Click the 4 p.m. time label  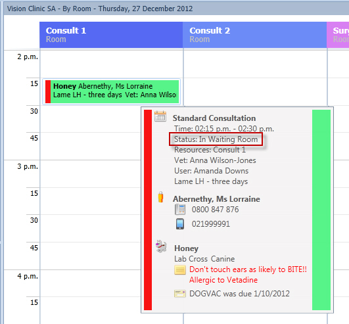coord(28,276)
